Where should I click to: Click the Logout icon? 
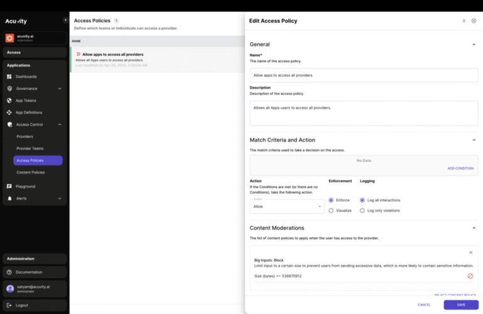9,305
